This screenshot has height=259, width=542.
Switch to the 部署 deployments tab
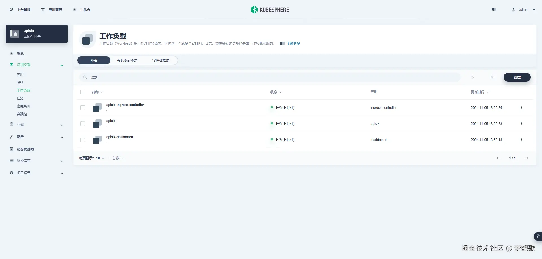(94, 60)
